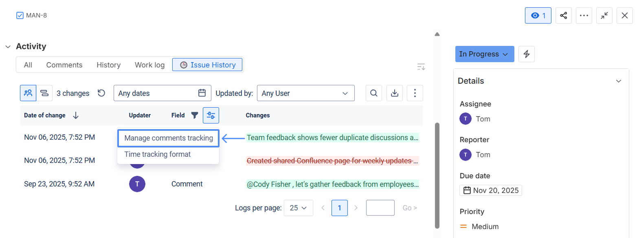Click the share icon button
639x238 pixels.
(563, 15)
